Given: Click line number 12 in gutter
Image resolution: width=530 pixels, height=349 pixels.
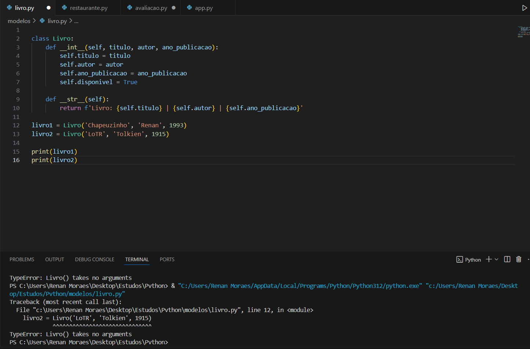Looking at the screenshot, I should point(16,125).
